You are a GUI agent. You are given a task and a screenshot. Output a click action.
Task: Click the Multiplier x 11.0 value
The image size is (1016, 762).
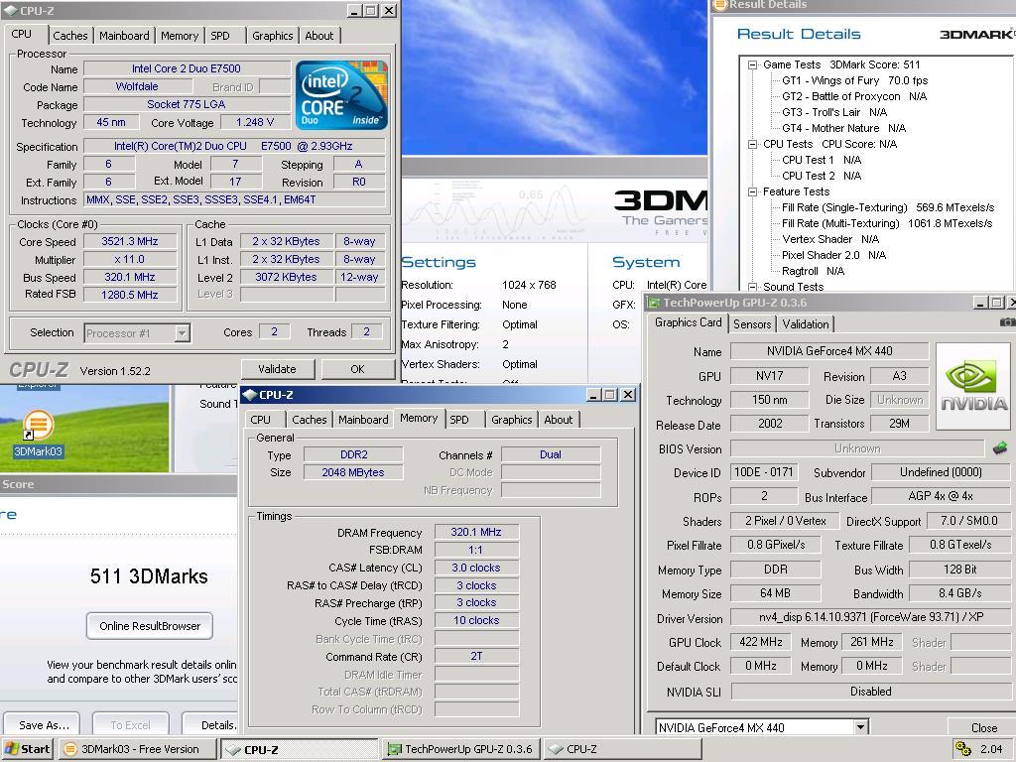point(130,259)
